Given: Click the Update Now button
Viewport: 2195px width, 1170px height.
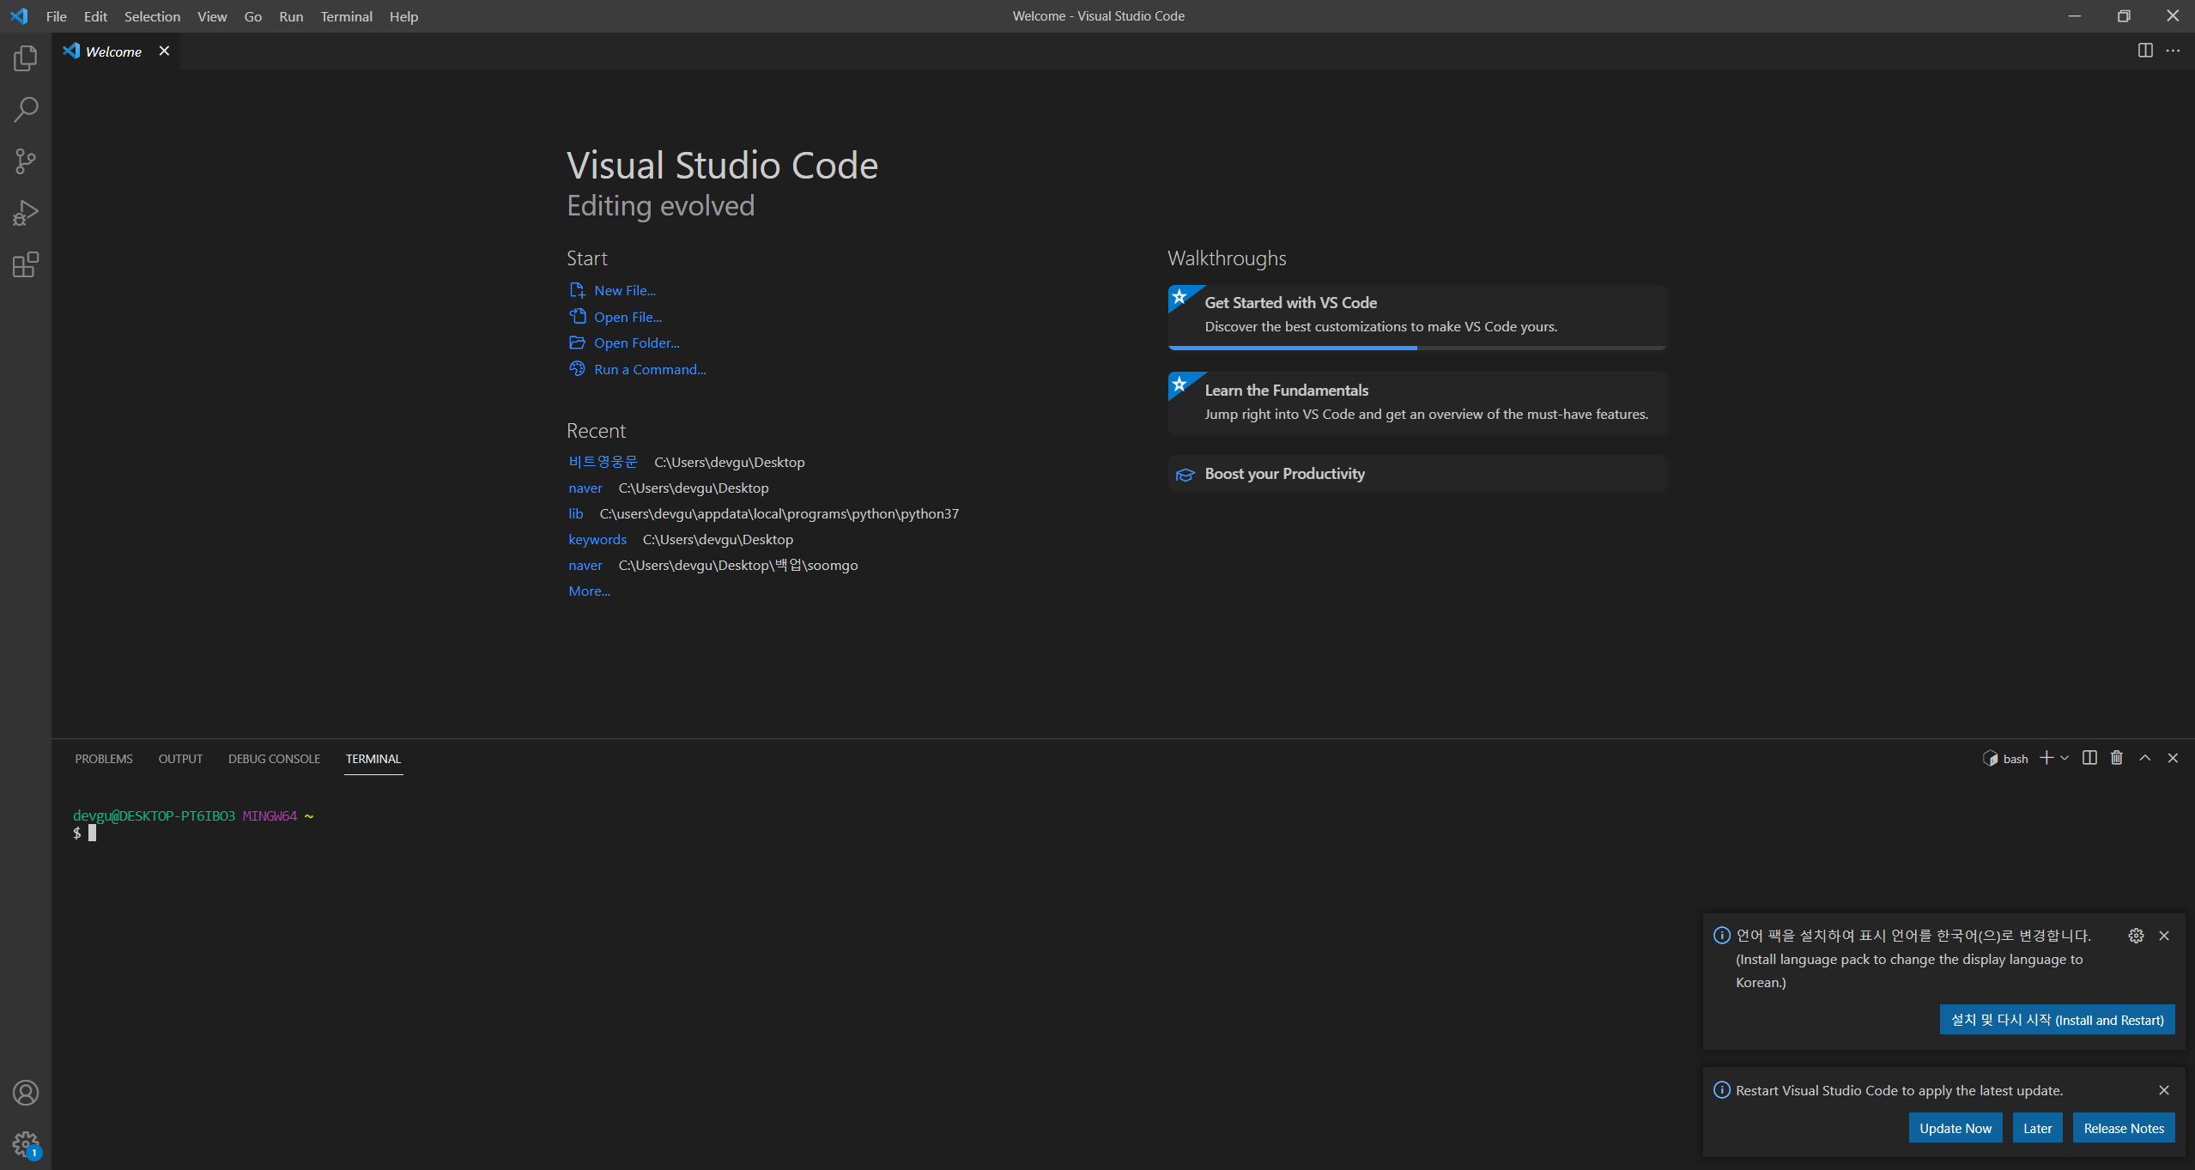Looking at the screenshot, I should coord(1955,1128).
